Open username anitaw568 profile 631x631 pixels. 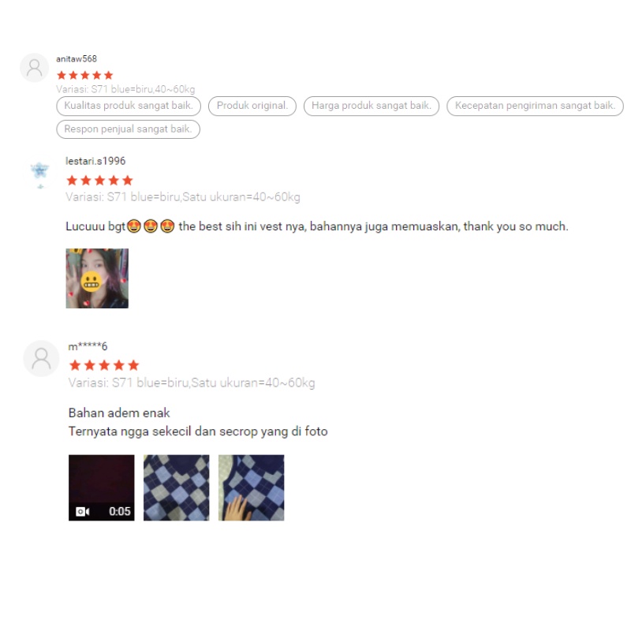coord(77,58)
